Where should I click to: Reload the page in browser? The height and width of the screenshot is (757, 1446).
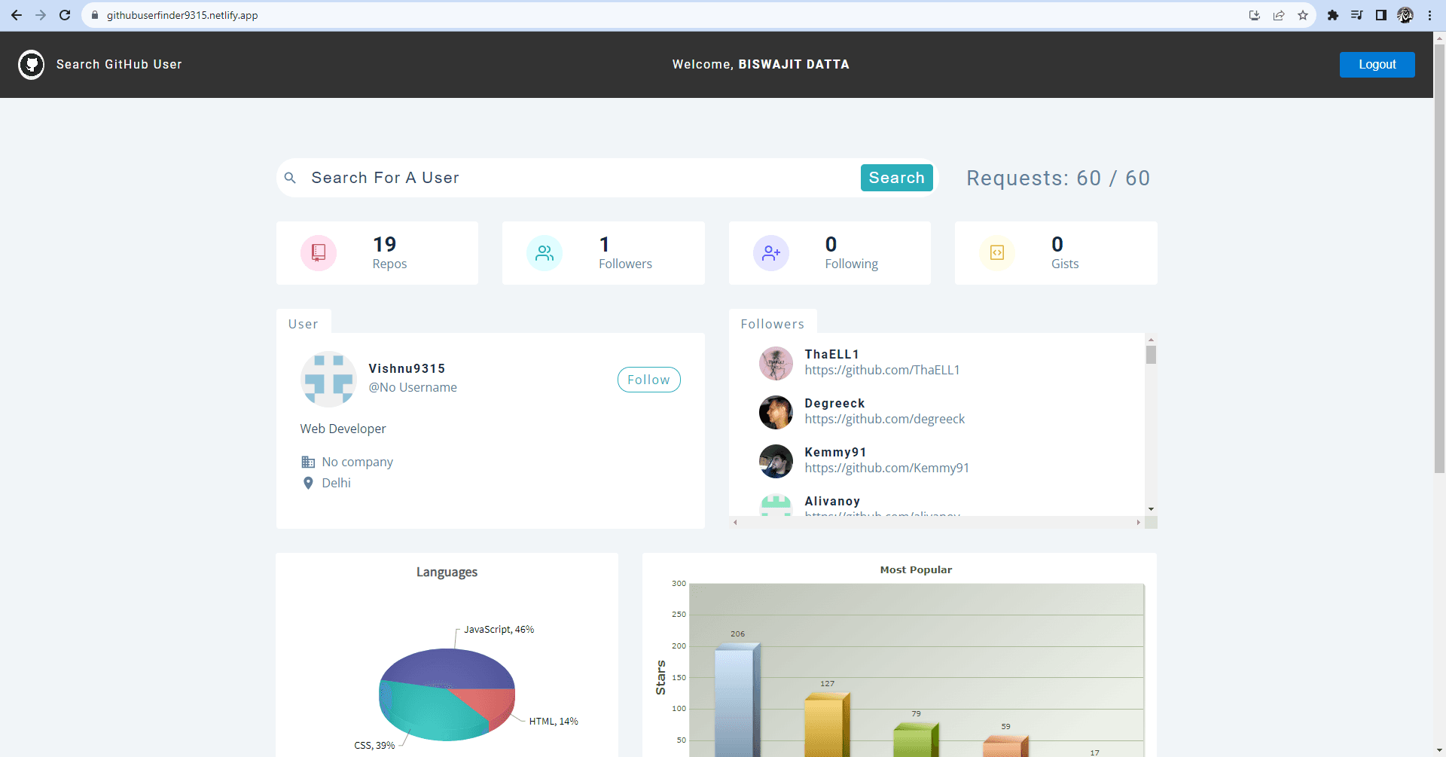pyautogui.click(x=65, y=15)
